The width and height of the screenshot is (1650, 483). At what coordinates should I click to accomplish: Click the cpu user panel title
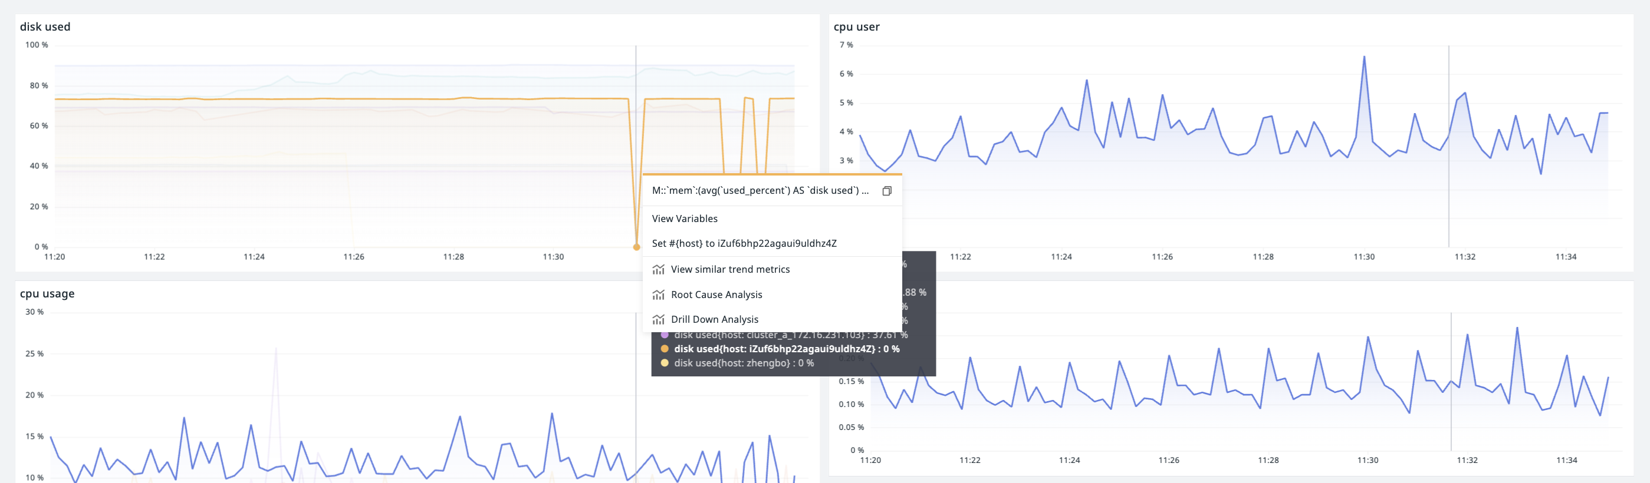pyautogui.click(x=856, y=27)
